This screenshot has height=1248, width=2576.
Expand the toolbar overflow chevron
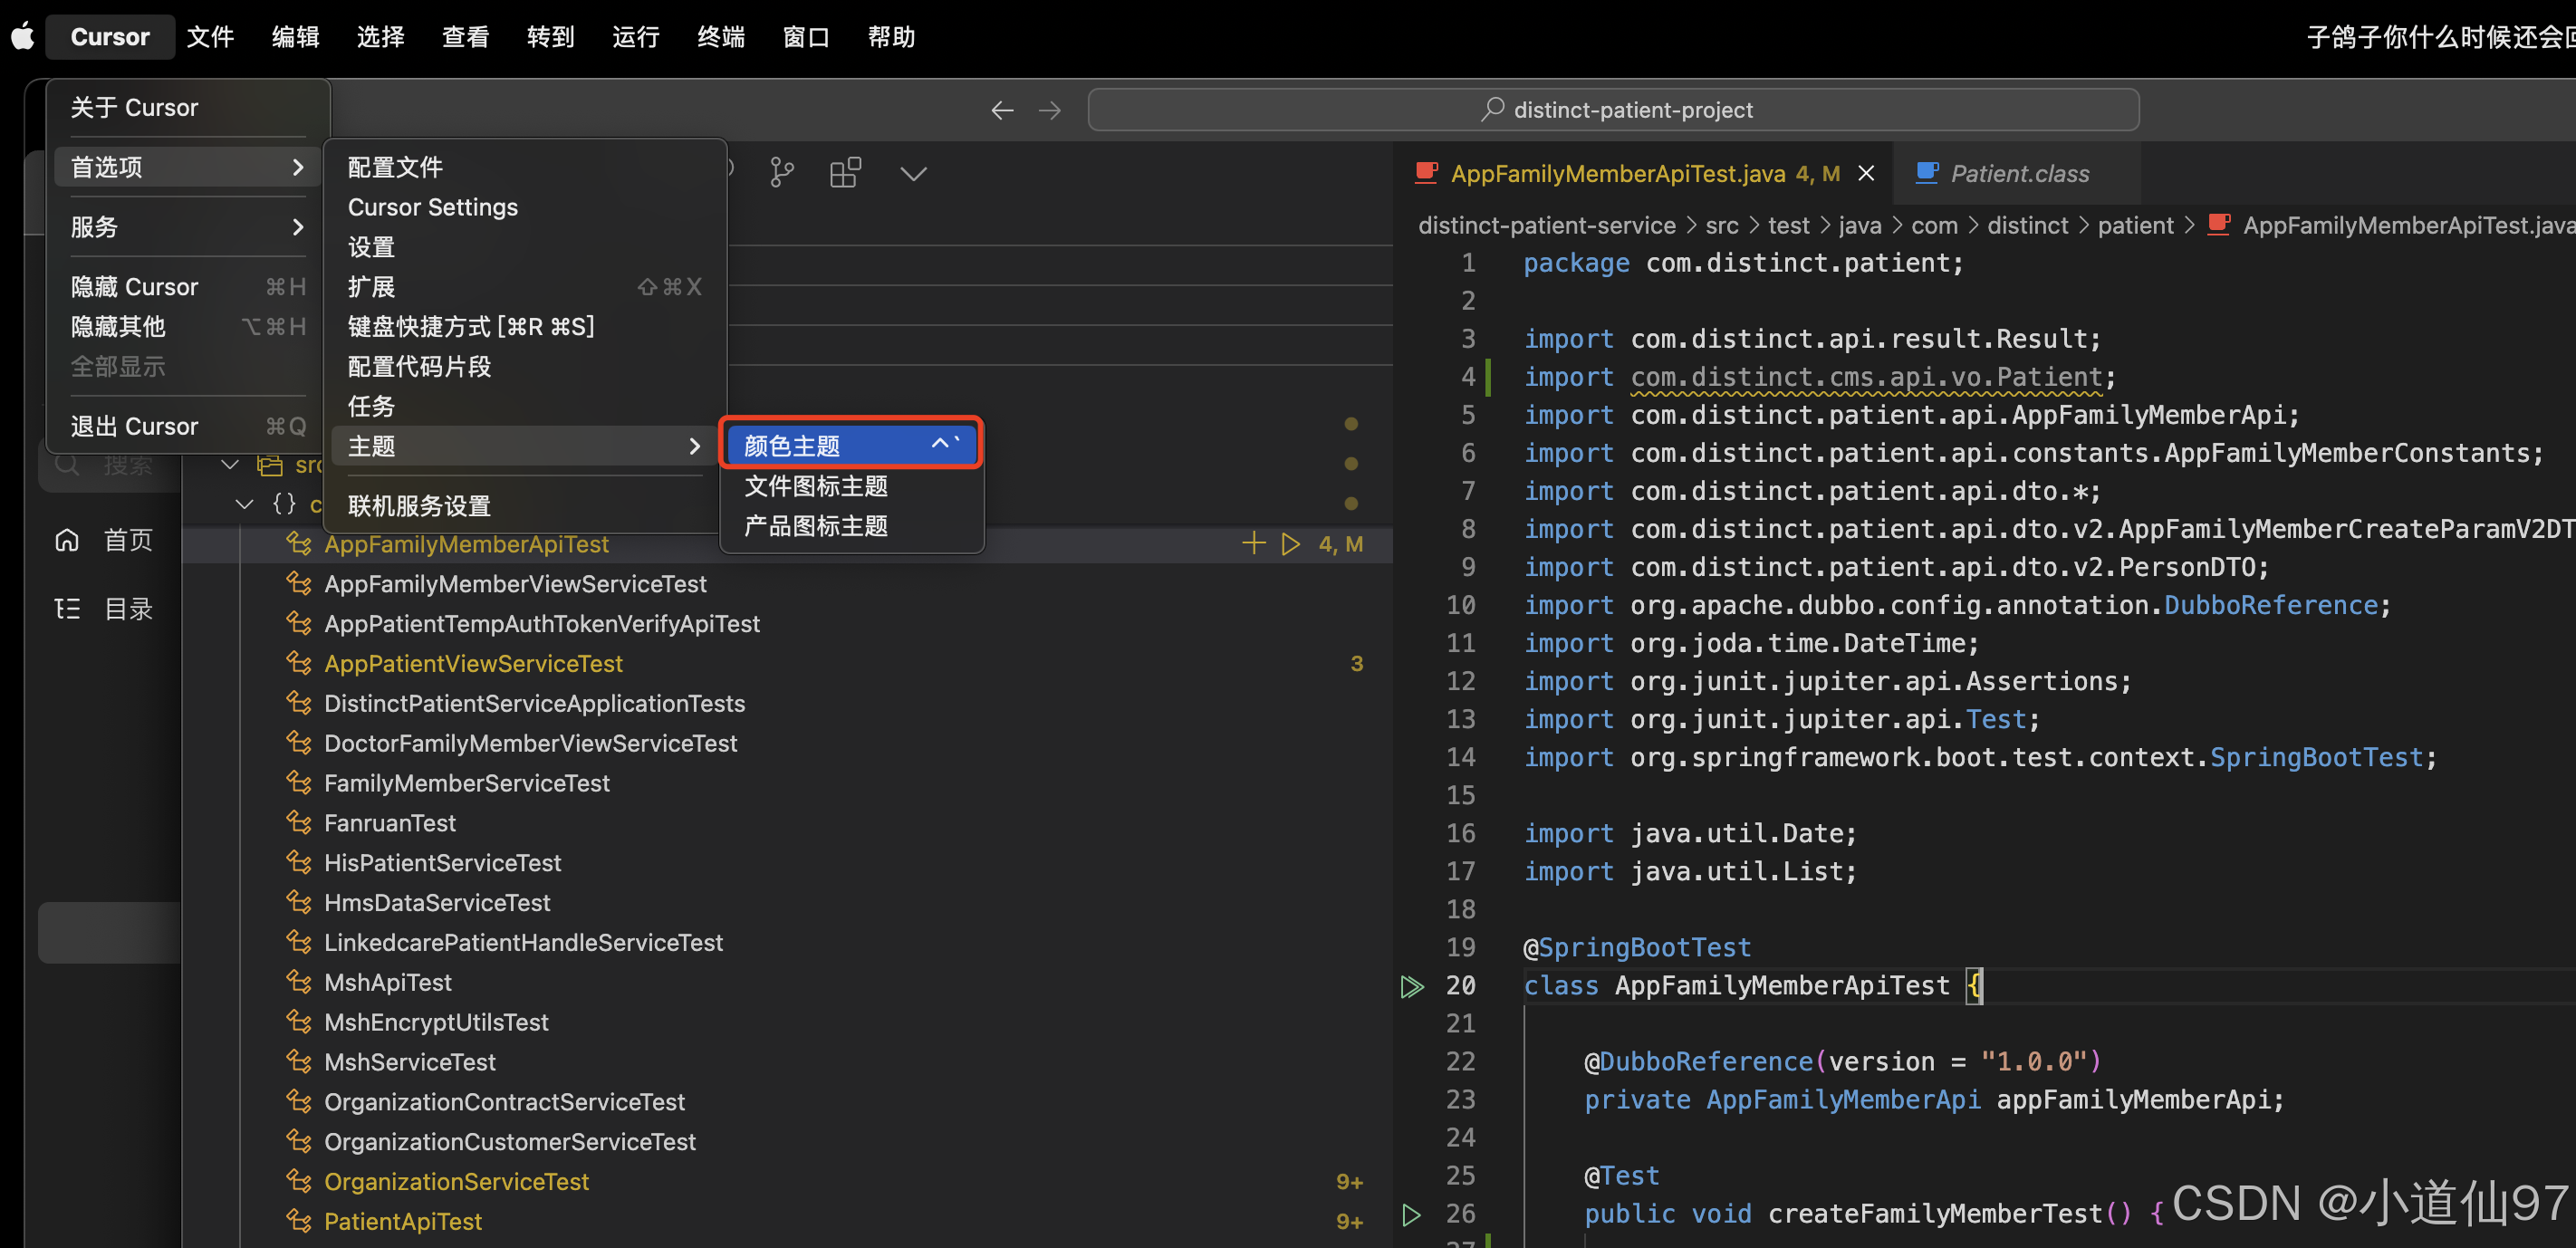(913, 173)
